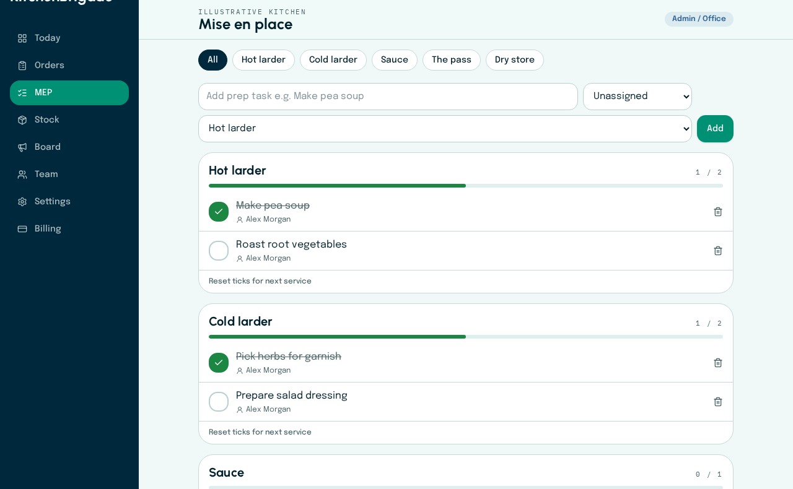Delete the Roast root vegetables task
This screenshot has height=489, width=793.
point(718,251)
